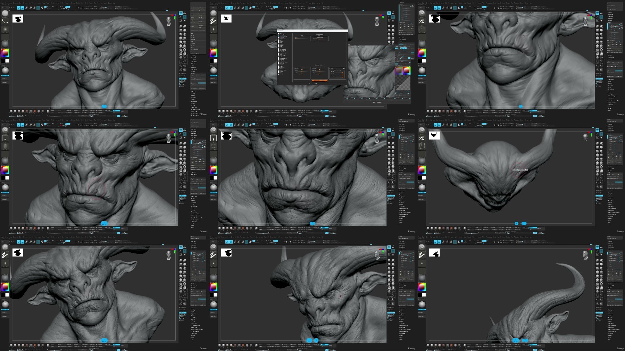Open the stroke icon in the top-right view
The image size is (625, 351).
422,22
